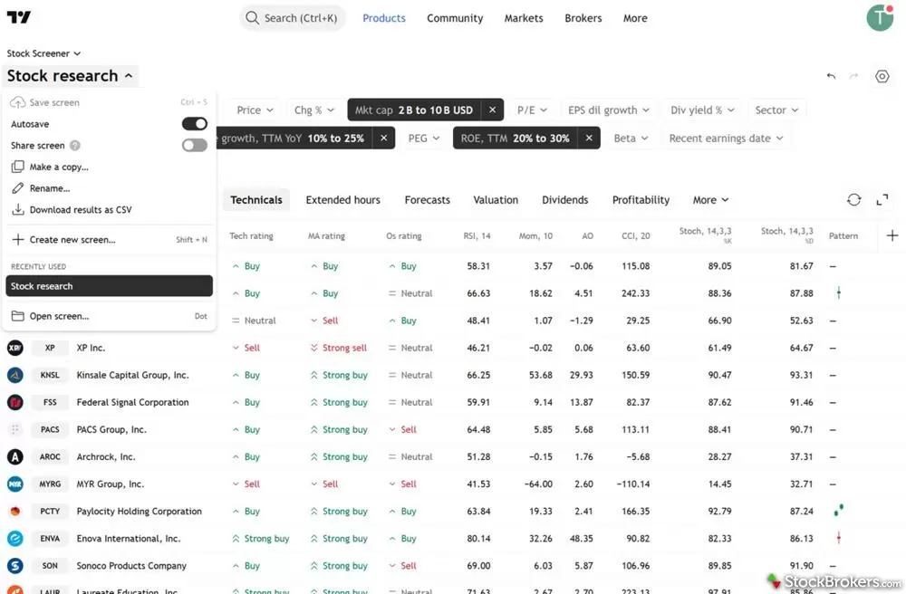Open the P/E filter dropdown

click(532, 110)
